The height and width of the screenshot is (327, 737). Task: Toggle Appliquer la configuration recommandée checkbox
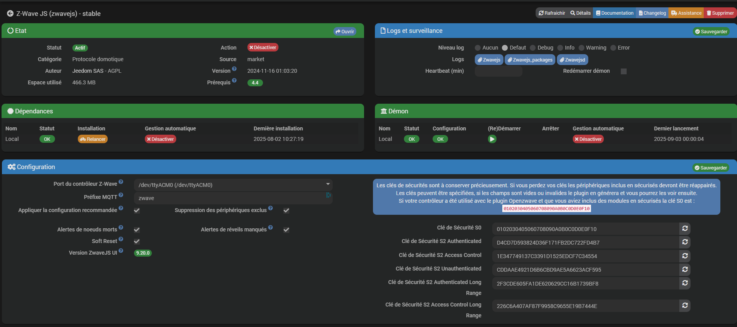tap(137, 211)
